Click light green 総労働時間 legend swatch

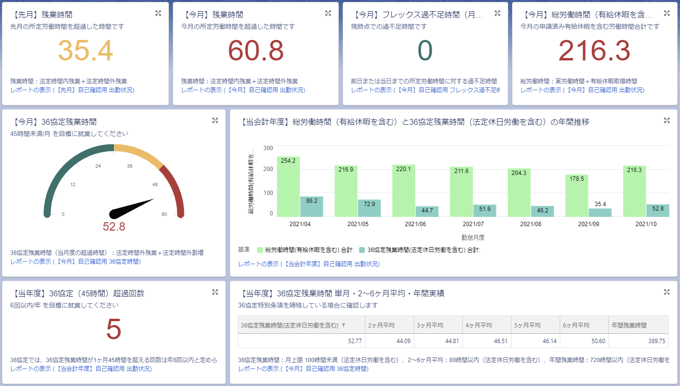pos(260,250)
